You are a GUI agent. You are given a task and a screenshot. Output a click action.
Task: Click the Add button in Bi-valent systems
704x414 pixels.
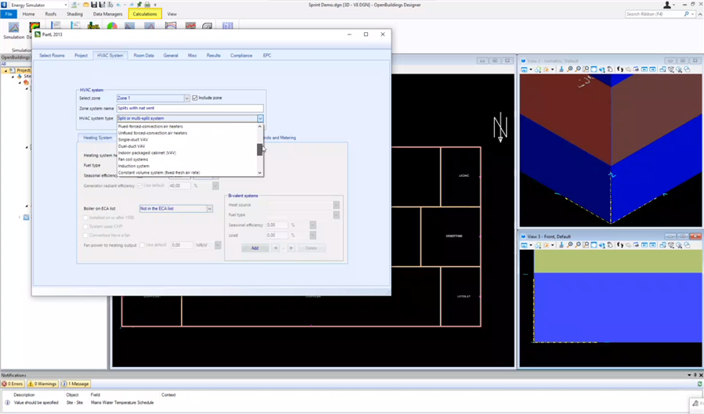pos(255,248)
